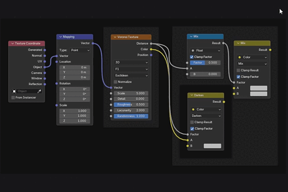Click the Window output socket
288x192 pixels.
click(45, 78)
